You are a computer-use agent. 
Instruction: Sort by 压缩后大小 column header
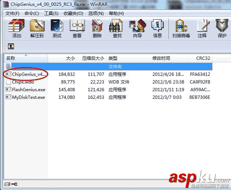[x=92, y=58]
